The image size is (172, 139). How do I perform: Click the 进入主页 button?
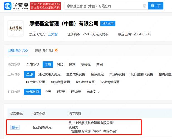coord(108,23)
